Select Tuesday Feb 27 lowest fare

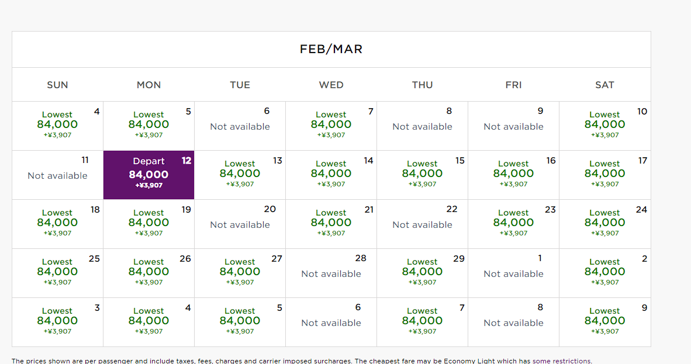[240, 273]
